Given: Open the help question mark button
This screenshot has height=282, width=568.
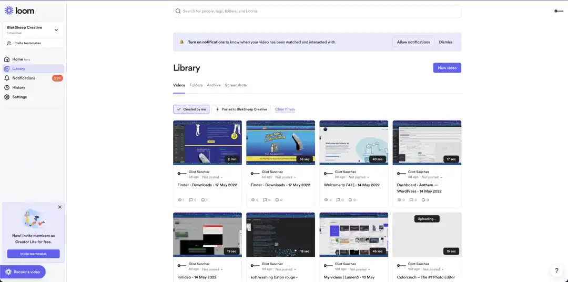Looking at the screenshot, I should pyautogui.click(x=557, y=271).
